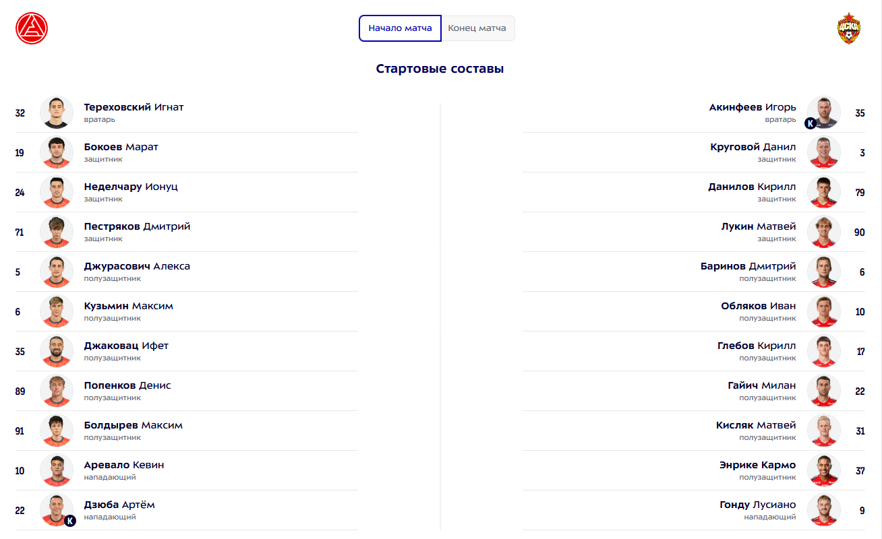
Task: Open Гонду Лусиано's player photo
Action: point(824,510)
